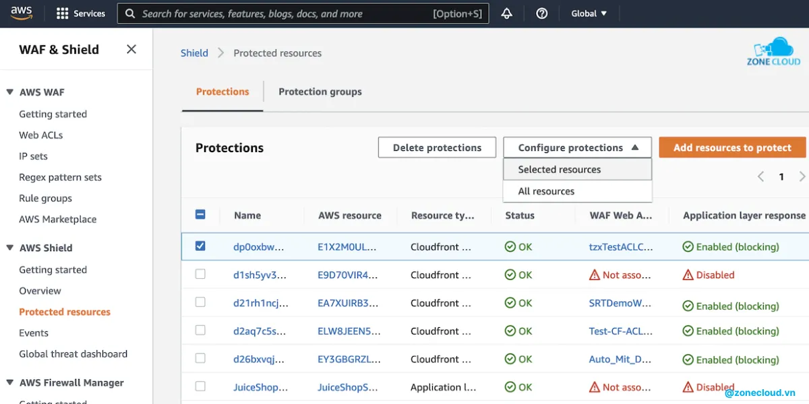Open the dp0oxbw protection link
This screenshot has height=404, width=809.
(x=259, y=246)
